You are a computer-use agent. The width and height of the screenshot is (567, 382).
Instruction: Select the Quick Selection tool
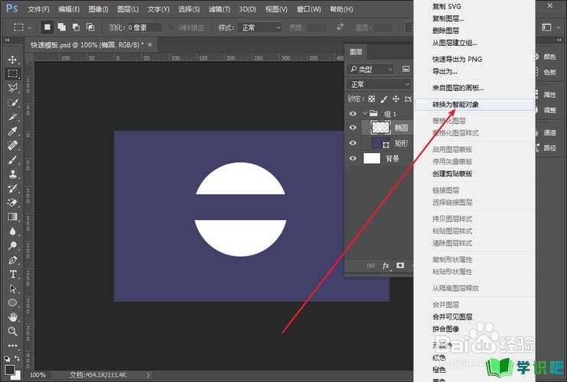point(13,102)
